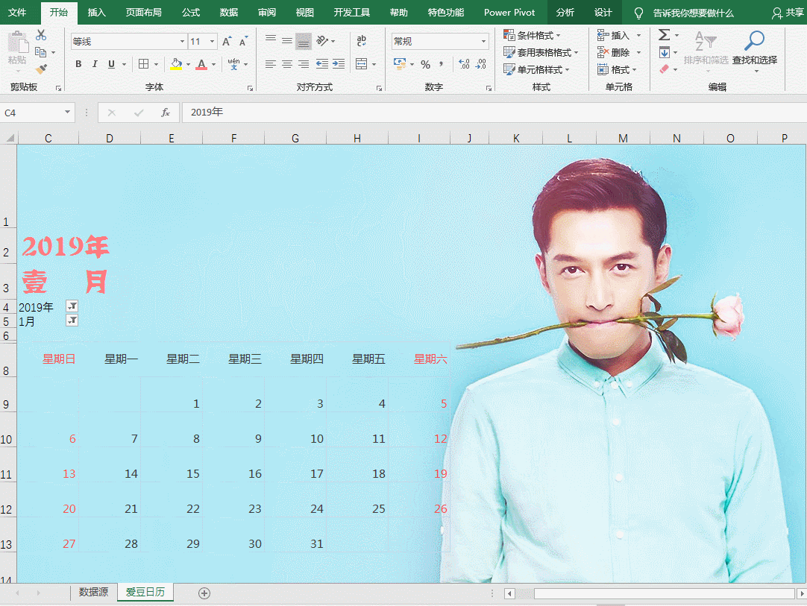Toggle Italic formatting
The width and height of the screenshot is (807, 606).
[95, 64]
